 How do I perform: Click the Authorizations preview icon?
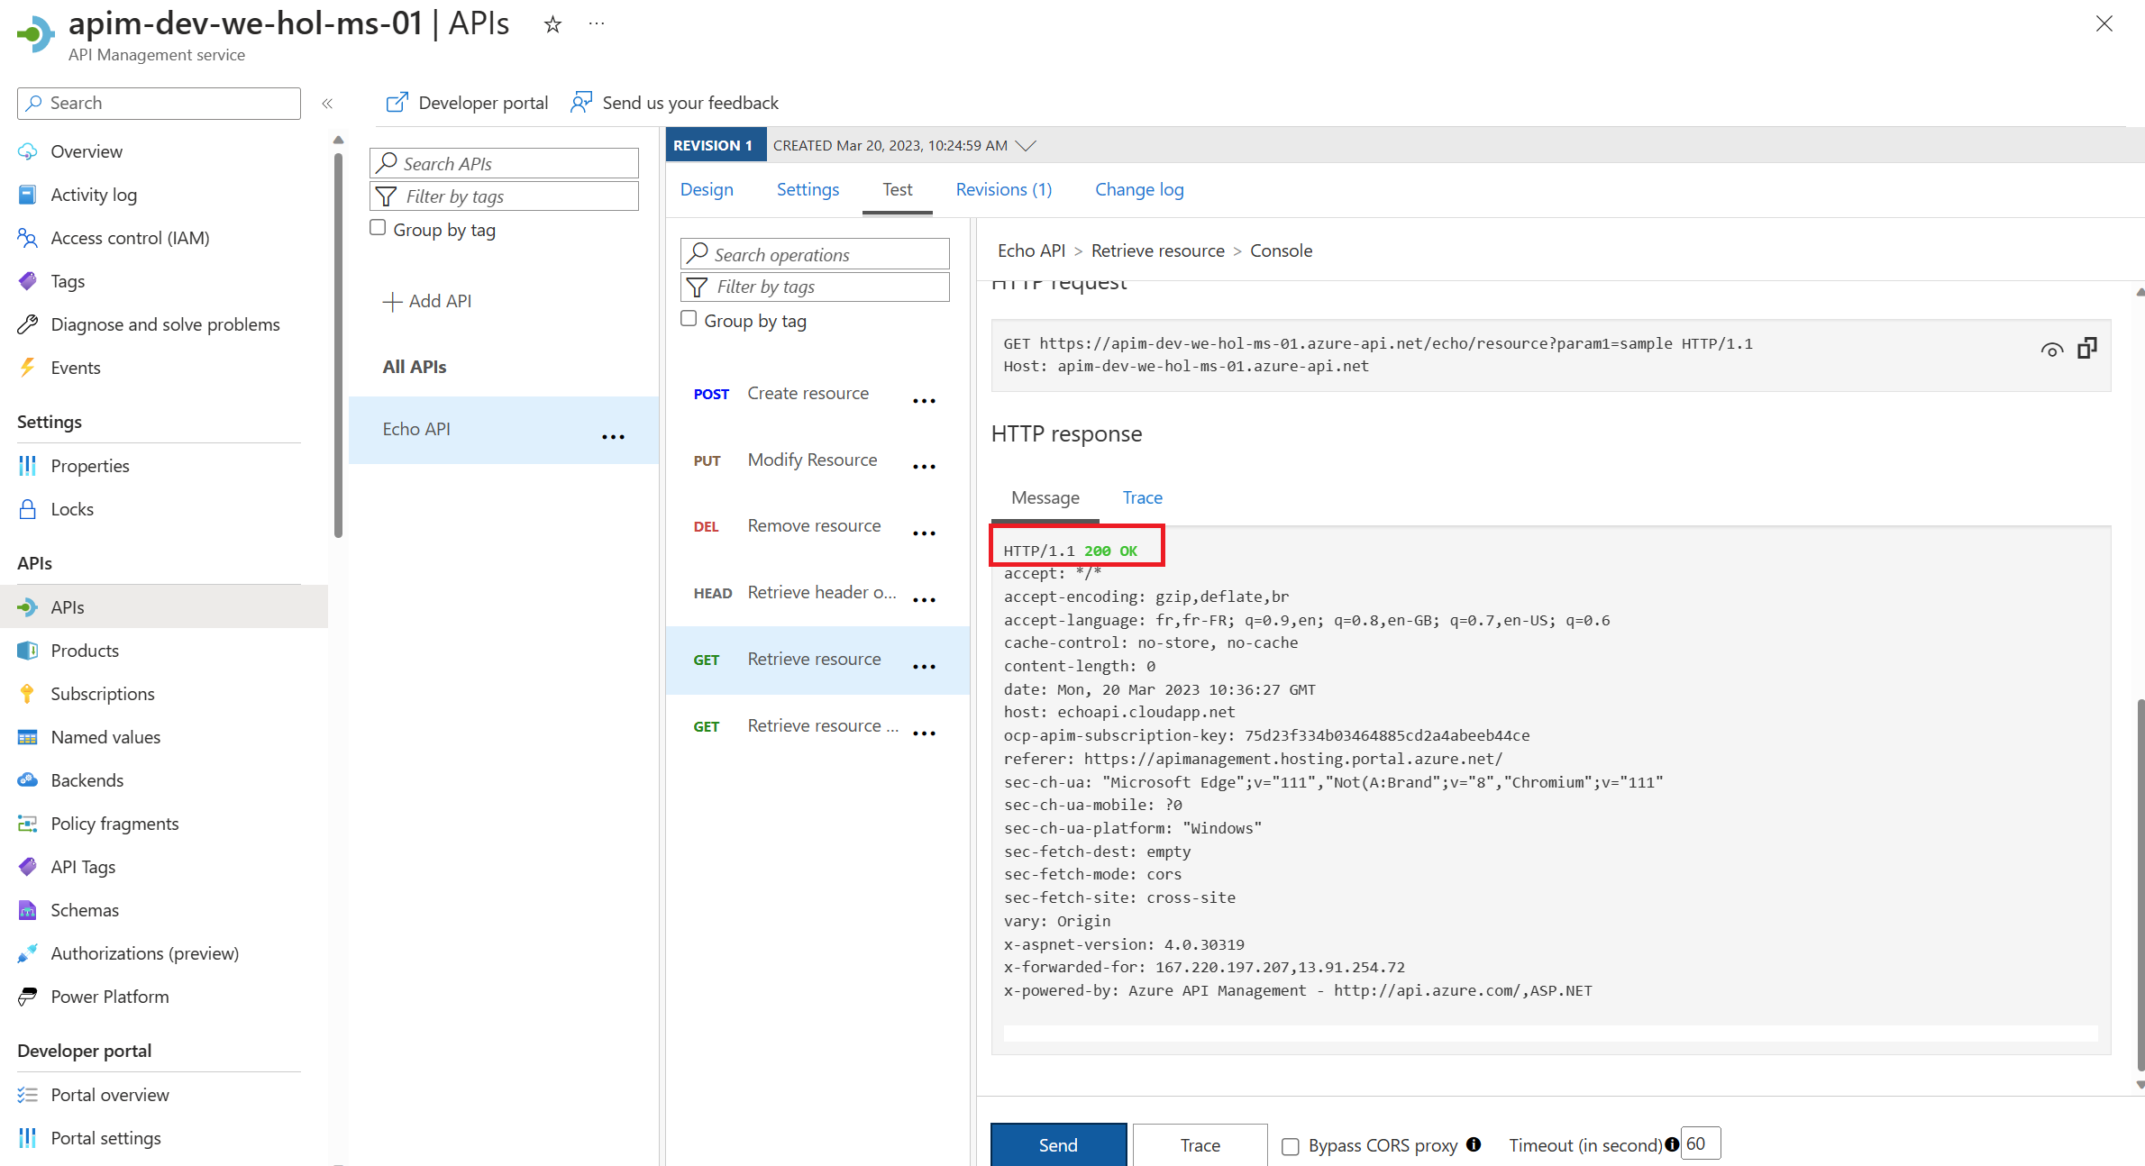(x=27, y=952)
